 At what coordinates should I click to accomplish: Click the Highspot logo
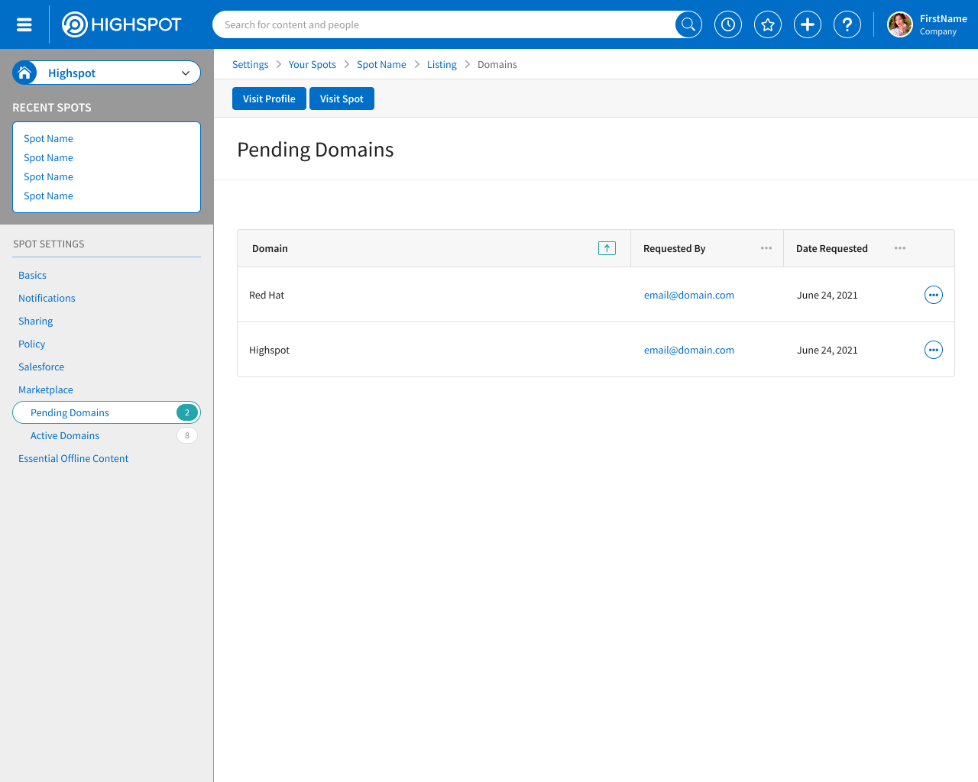coord(121,24)
